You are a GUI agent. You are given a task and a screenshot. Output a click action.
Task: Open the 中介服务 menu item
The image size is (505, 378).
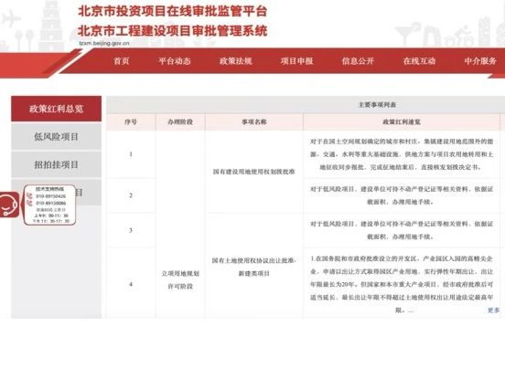[480, 61]
